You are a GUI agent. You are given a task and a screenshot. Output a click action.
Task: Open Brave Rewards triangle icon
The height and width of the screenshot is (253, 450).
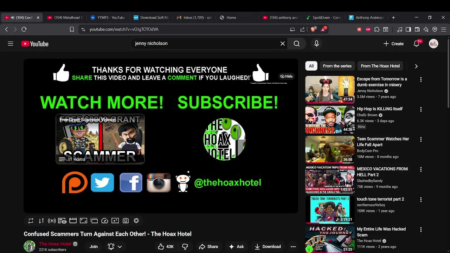coord(323,30)
